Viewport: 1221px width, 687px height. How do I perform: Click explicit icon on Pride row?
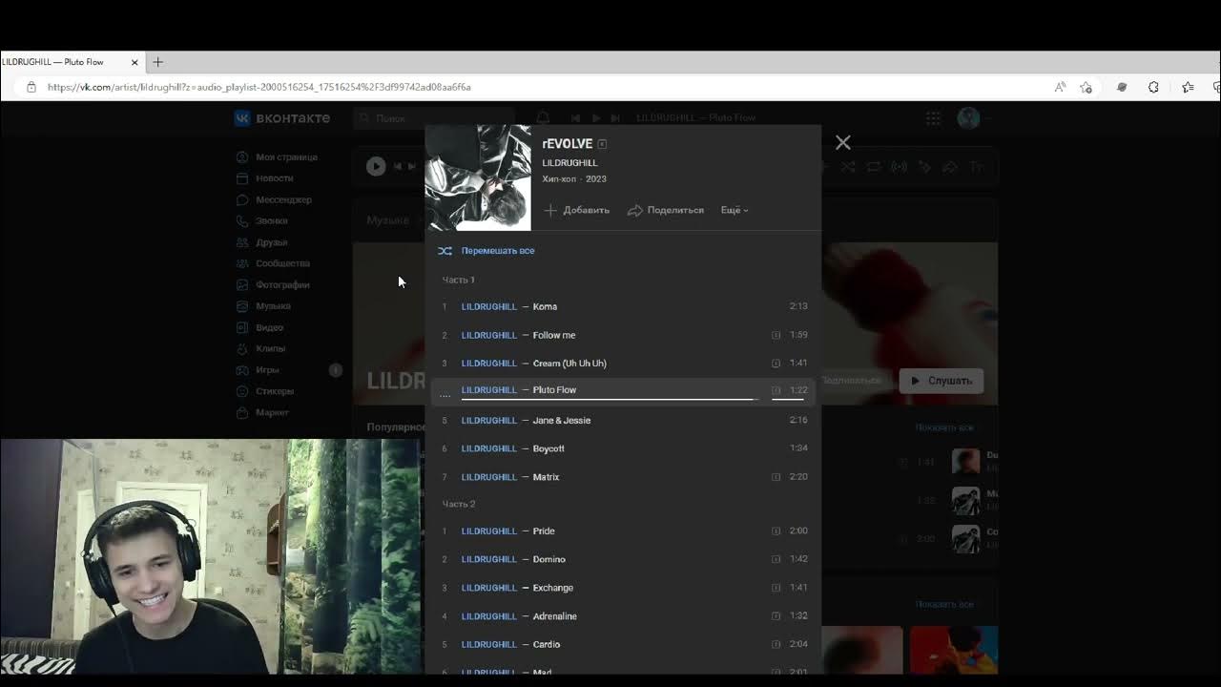(776, 531)
